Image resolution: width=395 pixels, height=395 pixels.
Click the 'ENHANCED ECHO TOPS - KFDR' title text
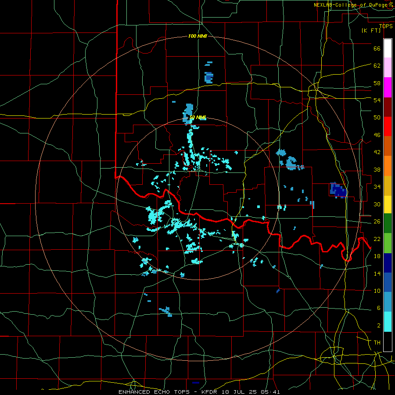pyautogui.click(x=168, y=392)
